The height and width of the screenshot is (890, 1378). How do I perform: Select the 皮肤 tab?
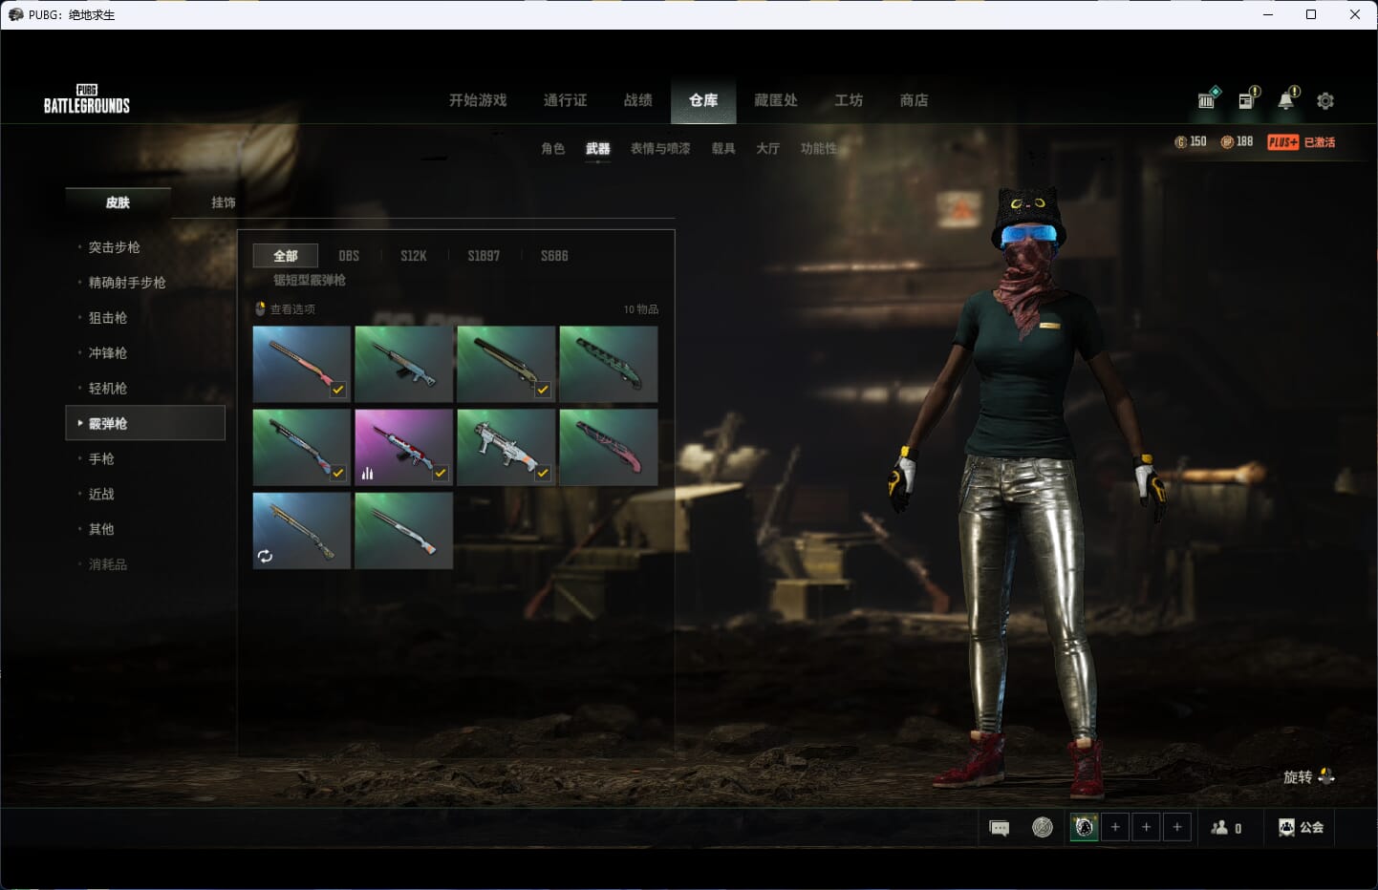(118, 202)
